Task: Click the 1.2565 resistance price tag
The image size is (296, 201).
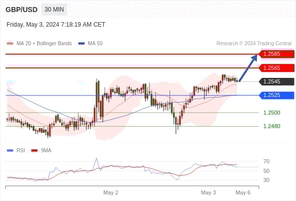Action: point(276,68)
